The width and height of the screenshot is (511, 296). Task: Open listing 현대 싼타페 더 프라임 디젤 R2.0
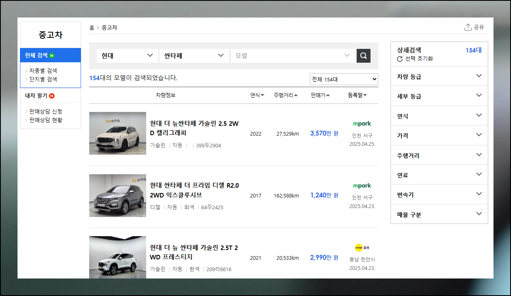pyautogui.click(x=194, y=190)
